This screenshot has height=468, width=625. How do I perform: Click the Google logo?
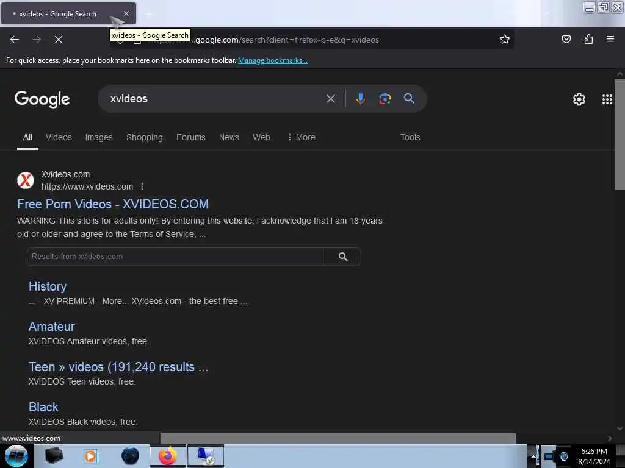coord(42,99)
